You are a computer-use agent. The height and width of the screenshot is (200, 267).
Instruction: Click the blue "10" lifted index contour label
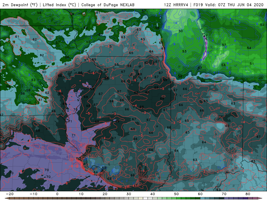pos(199,39)
